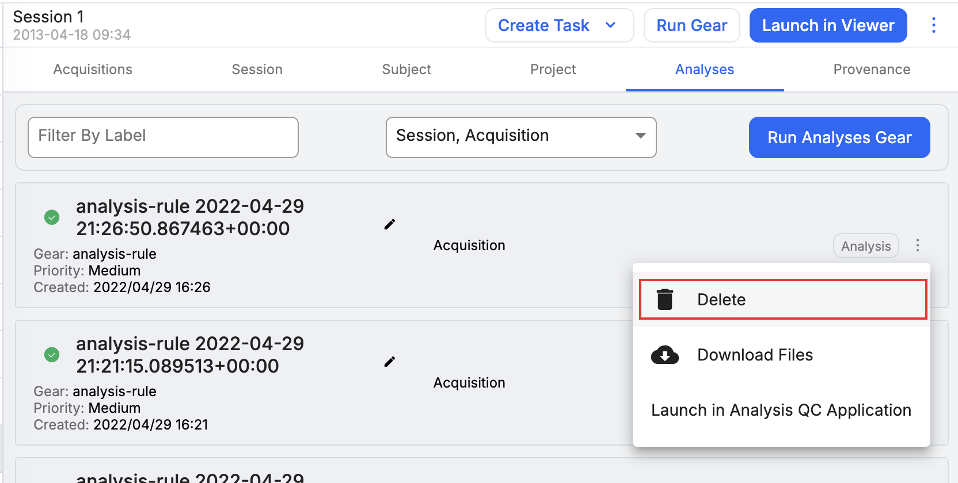Viewport: 958px width, 483px height.
Task: Select the Analyses tab
Action: [x=705, y=70]
